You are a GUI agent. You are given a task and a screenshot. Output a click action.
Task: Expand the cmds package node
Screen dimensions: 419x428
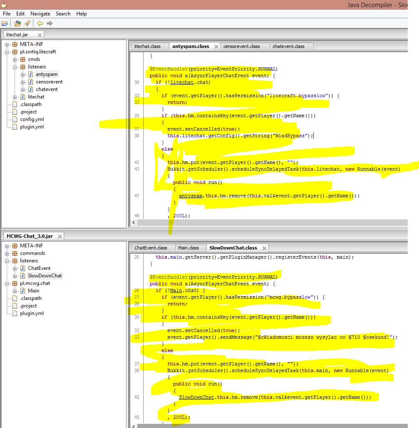pos(15,60)
